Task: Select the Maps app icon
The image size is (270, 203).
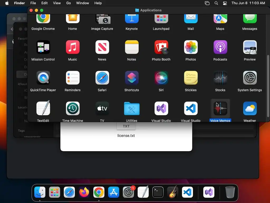Action: click(220, 19)
